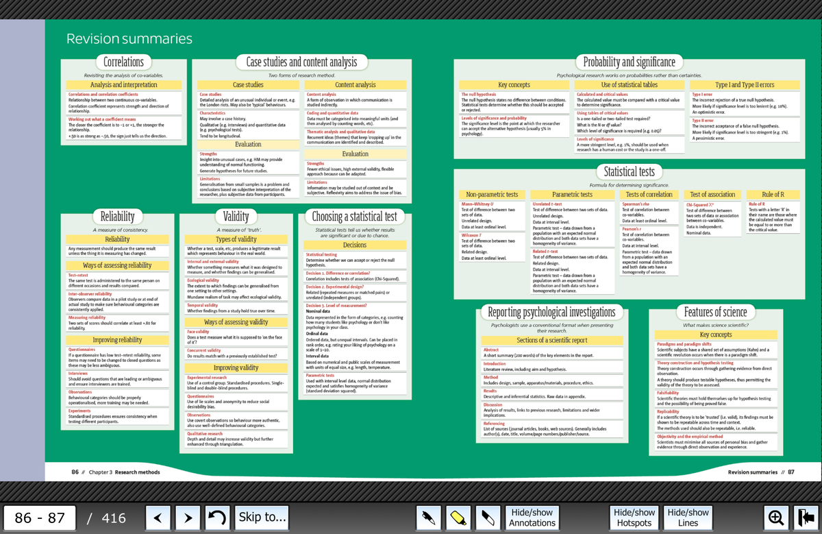This screenshot has width=822, height=534.
Task: Click the 'Revision summaries' page title
Action: click(x=129, y=39)
